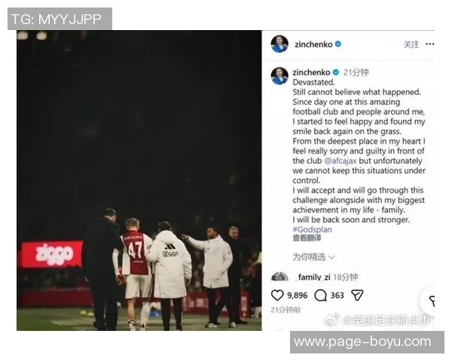Open the _family_zi commenter username

313,277
